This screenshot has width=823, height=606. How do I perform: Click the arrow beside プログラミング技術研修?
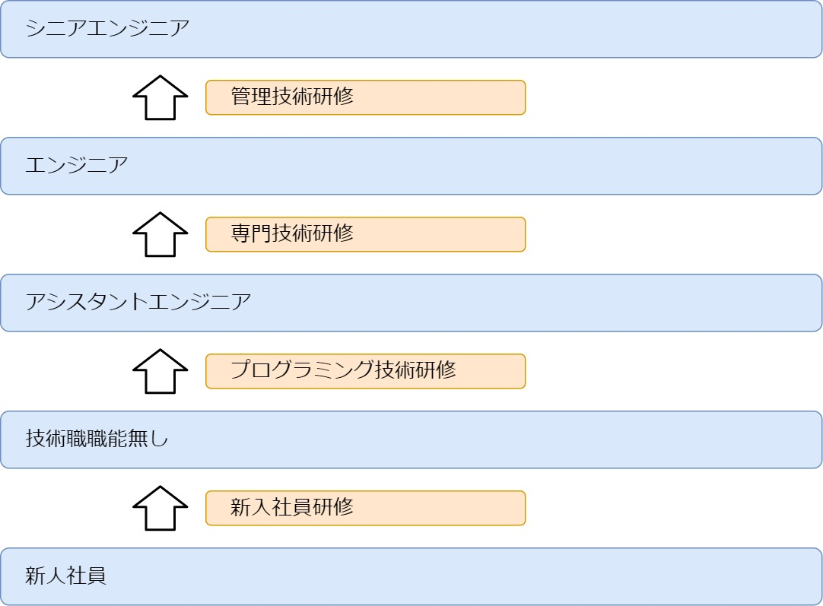[x=160, y=372]
